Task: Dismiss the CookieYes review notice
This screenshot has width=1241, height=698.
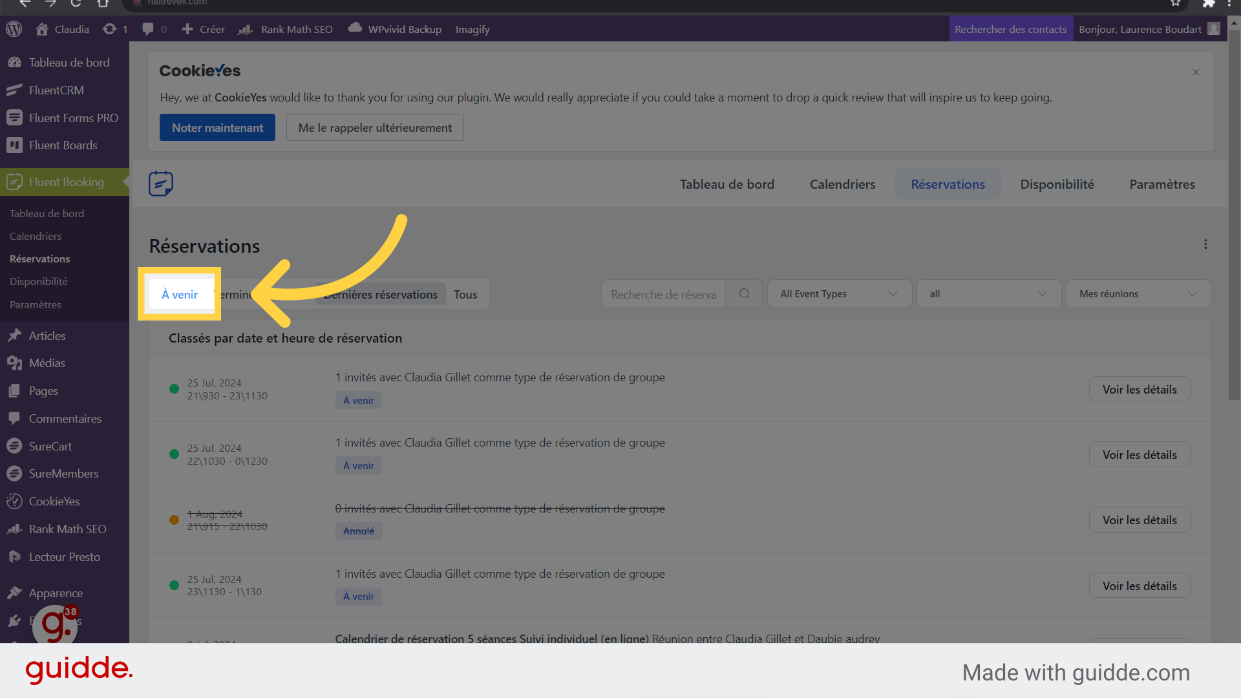Action: click(1196, 72)
